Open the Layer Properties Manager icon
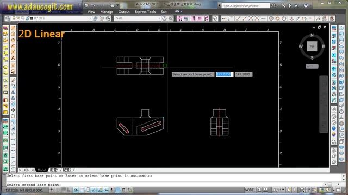This screenshot has height=195, width=348. click(x=8, y=18)
